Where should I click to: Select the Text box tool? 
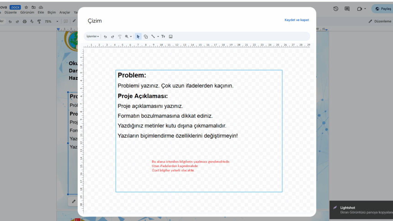(163, 36)
